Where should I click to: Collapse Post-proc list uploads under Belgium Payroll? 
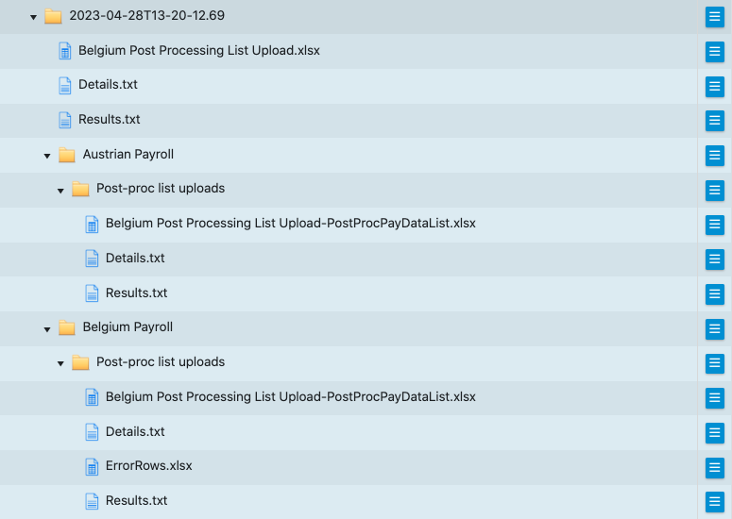(x=60, y=363)
